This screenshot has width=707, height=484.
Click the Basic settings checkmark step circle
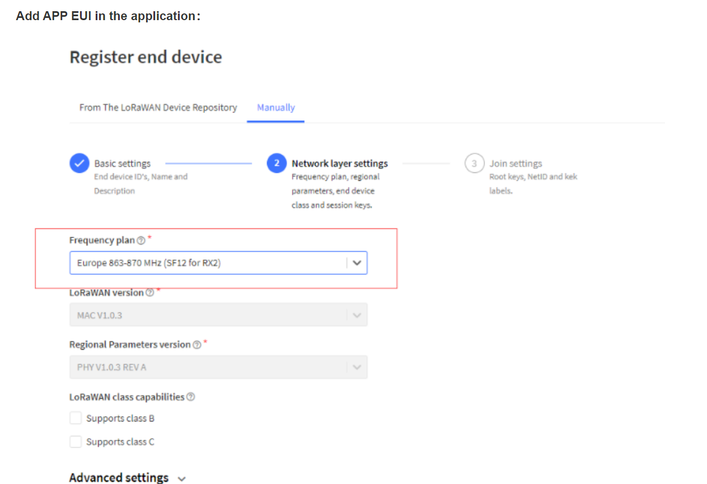pos(79,163)
